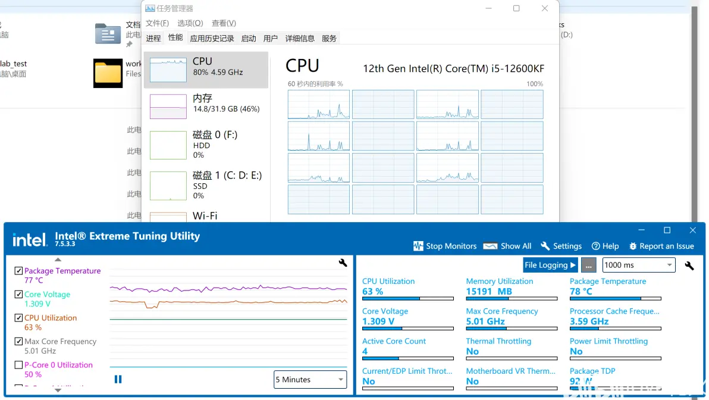Click the wrench icon beside interval dropdown
This screenshot has height=400, width=709.
coord(689,265)
